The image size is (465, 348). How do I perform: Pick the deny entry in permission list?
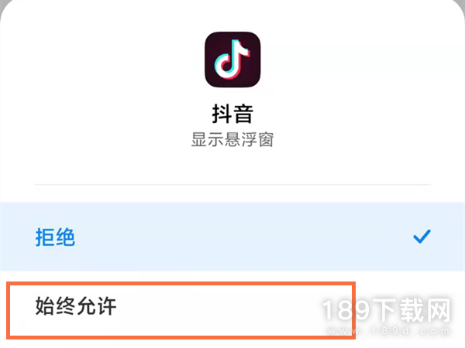pyautogui.click(x=232, y=237)
